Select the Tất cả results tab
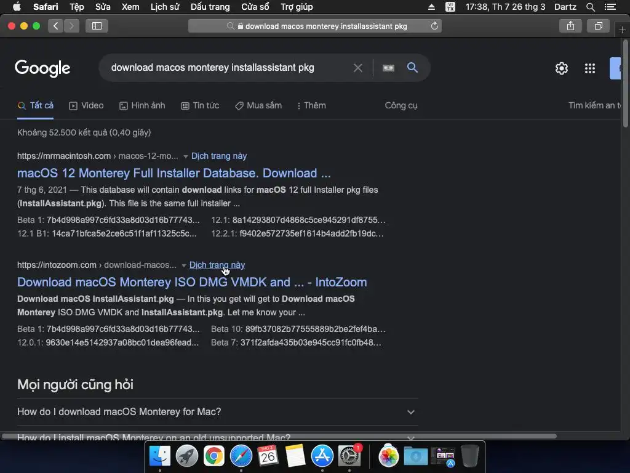Image resolution: width=630 pixels, height=473 pixels. [x=35, y=106]
